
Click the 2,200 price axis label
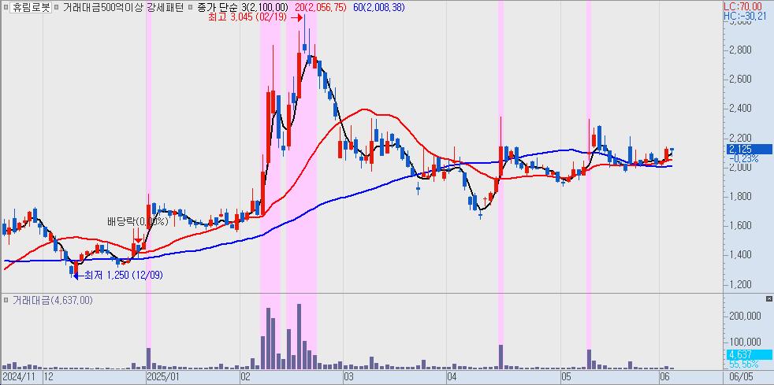[740, 138]
